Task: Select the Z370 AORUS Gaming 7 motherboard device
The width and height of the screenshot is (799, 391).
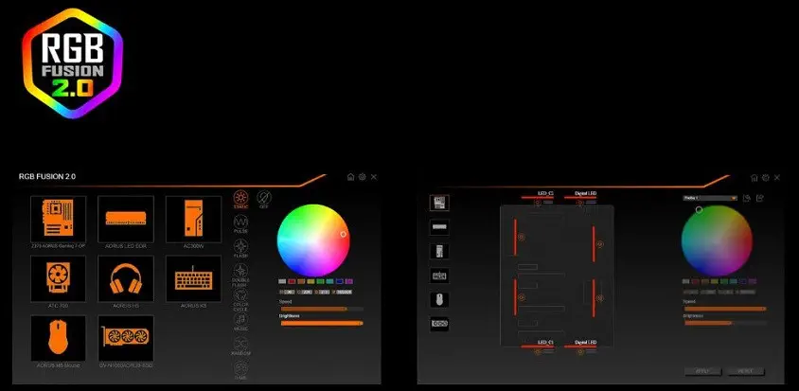Action: pos(59,220)
